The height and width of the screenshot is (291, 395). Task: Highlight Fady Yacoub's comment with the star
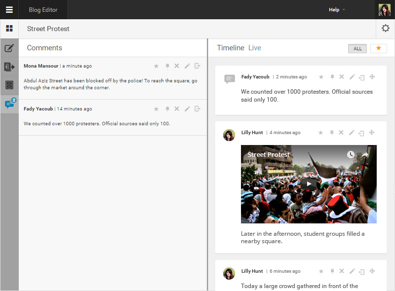pos(157,109)
